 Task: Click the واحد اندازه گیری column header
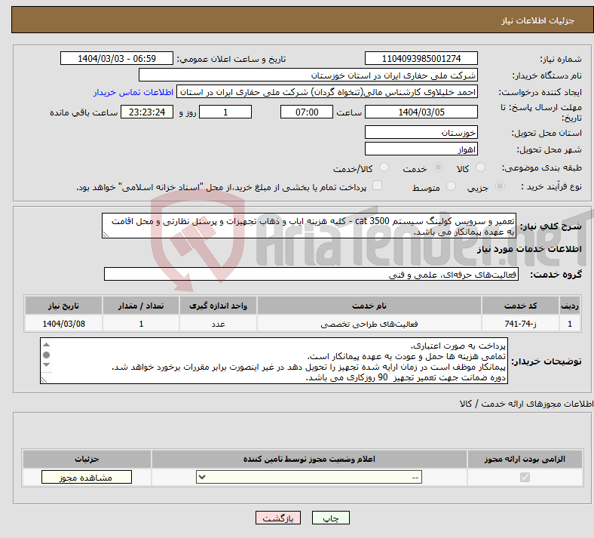click(x=218, y=306)
